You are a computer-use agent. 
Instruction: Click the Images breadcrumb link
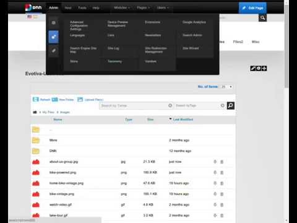(x=65, y=112)
